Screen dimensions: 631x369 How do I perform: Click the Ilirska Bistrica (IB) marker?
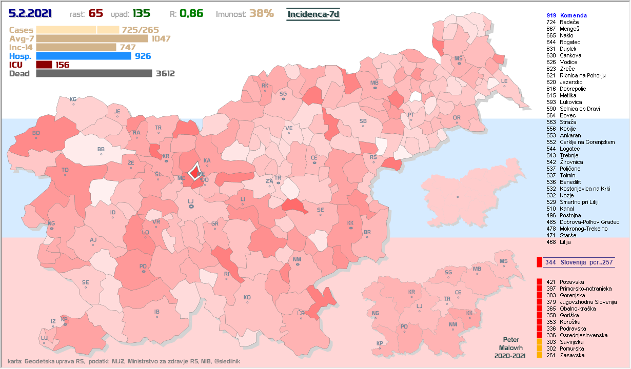coord(157,316)
